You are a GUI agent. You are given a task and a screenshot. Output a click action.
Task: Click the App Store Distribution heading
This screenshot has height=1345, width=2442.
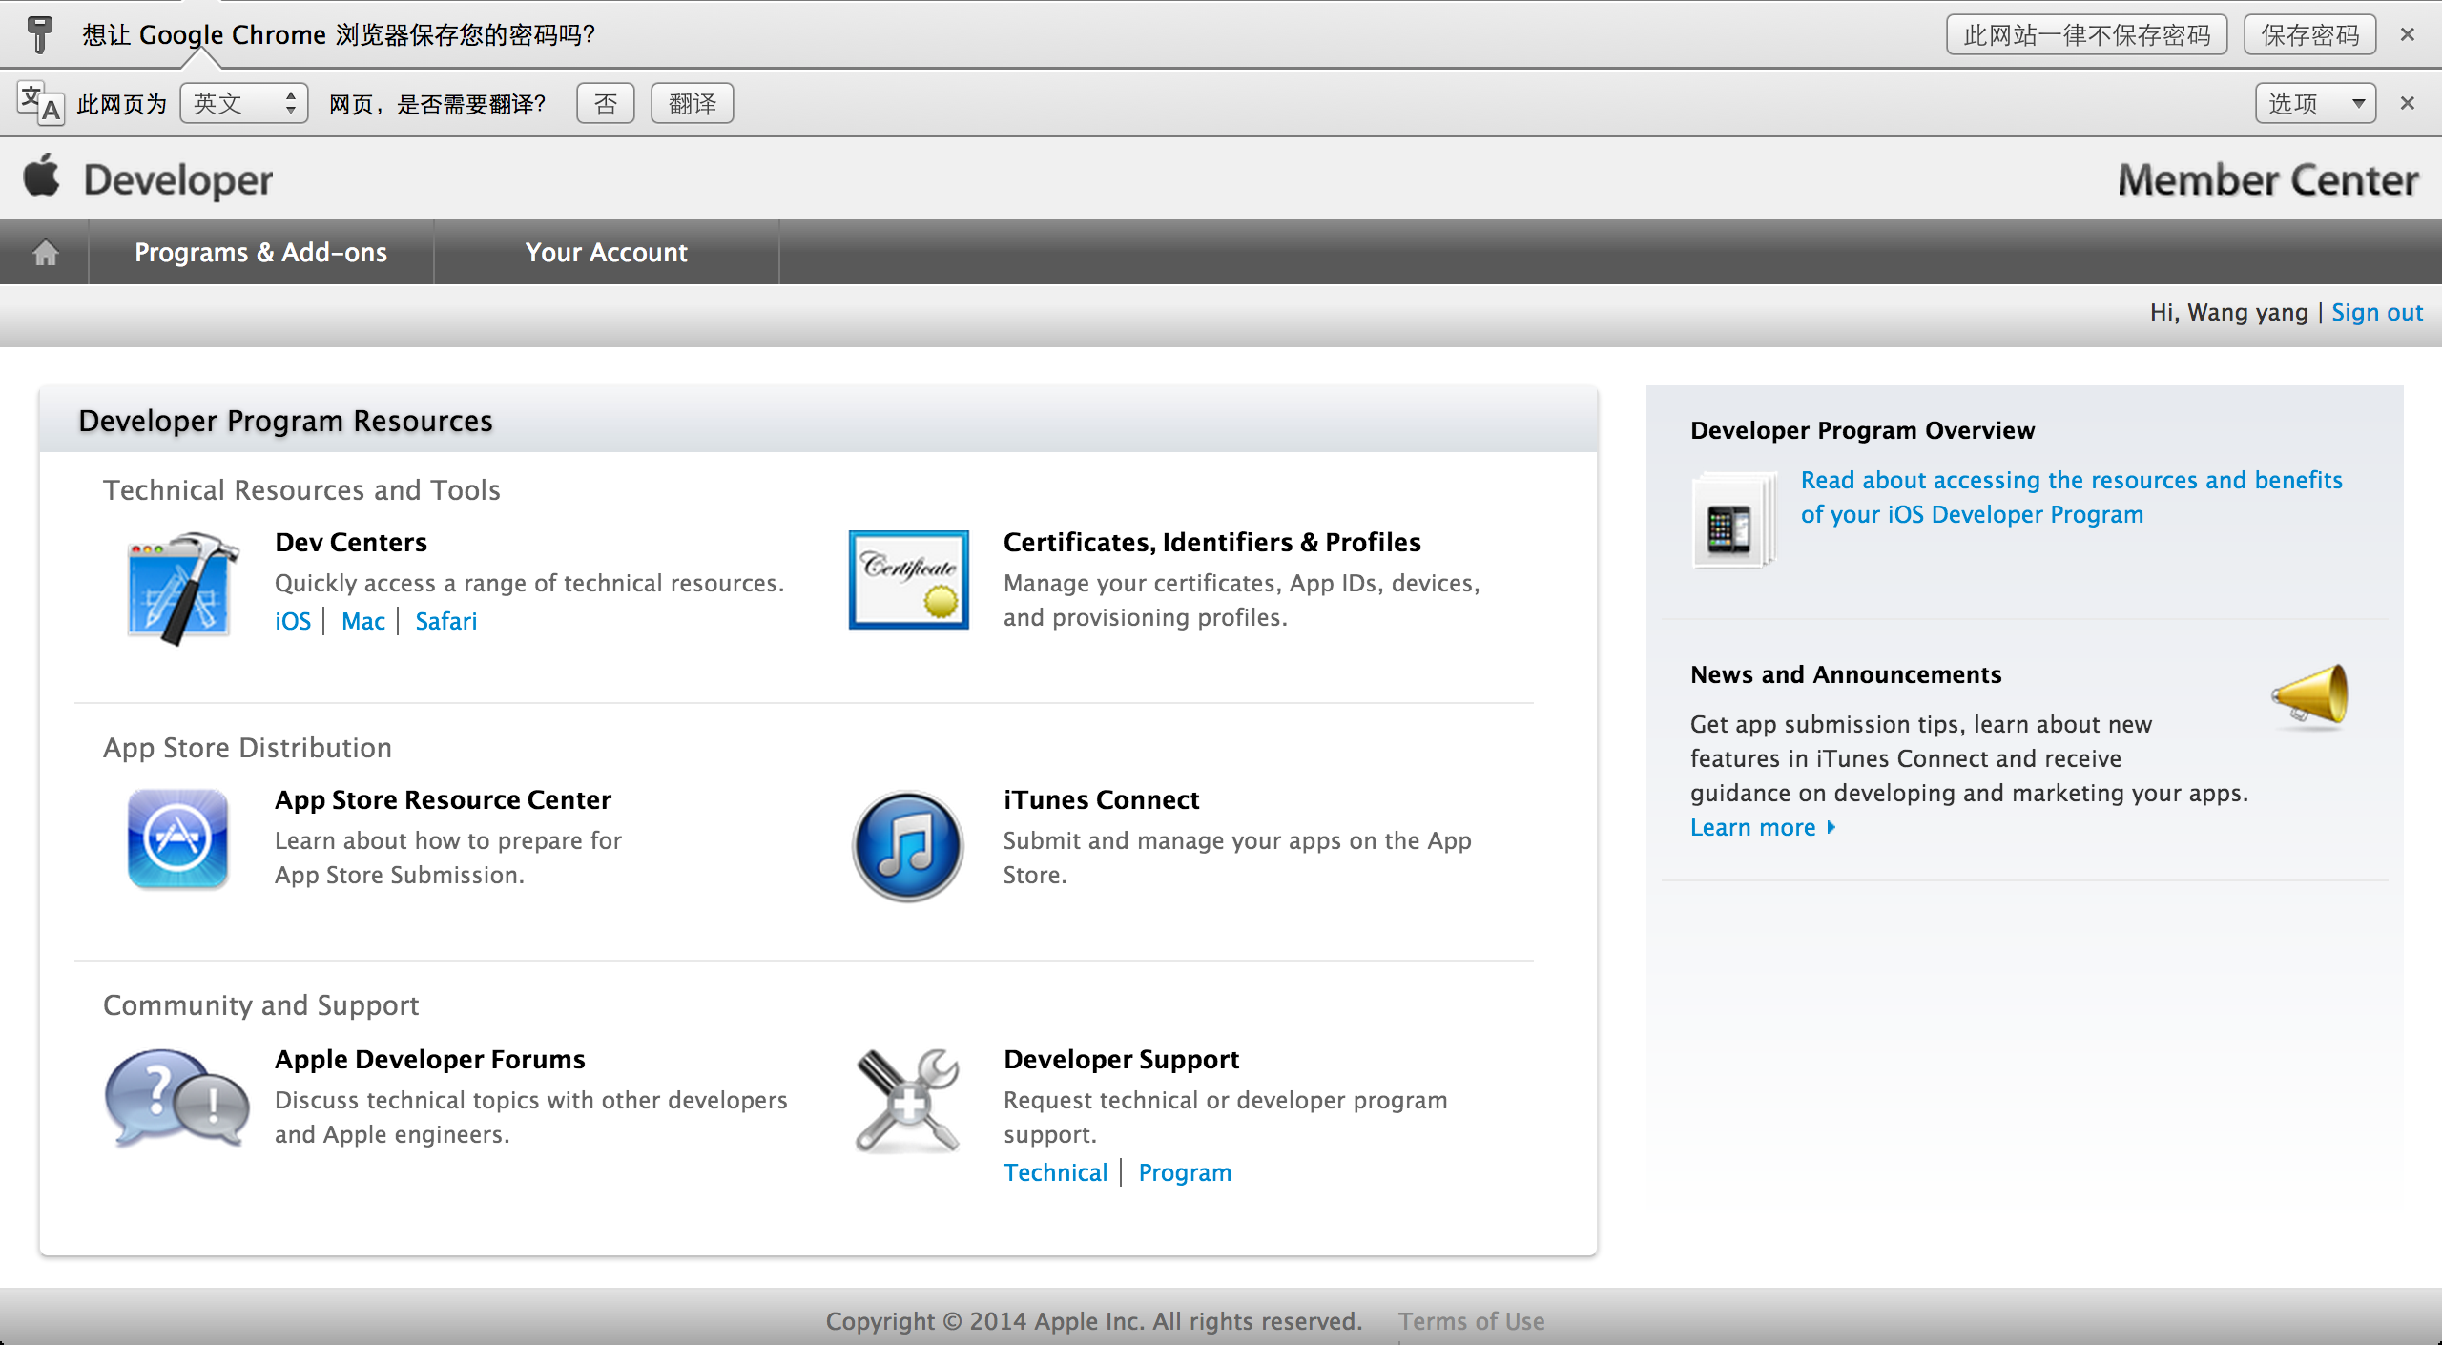pos(248,747)
